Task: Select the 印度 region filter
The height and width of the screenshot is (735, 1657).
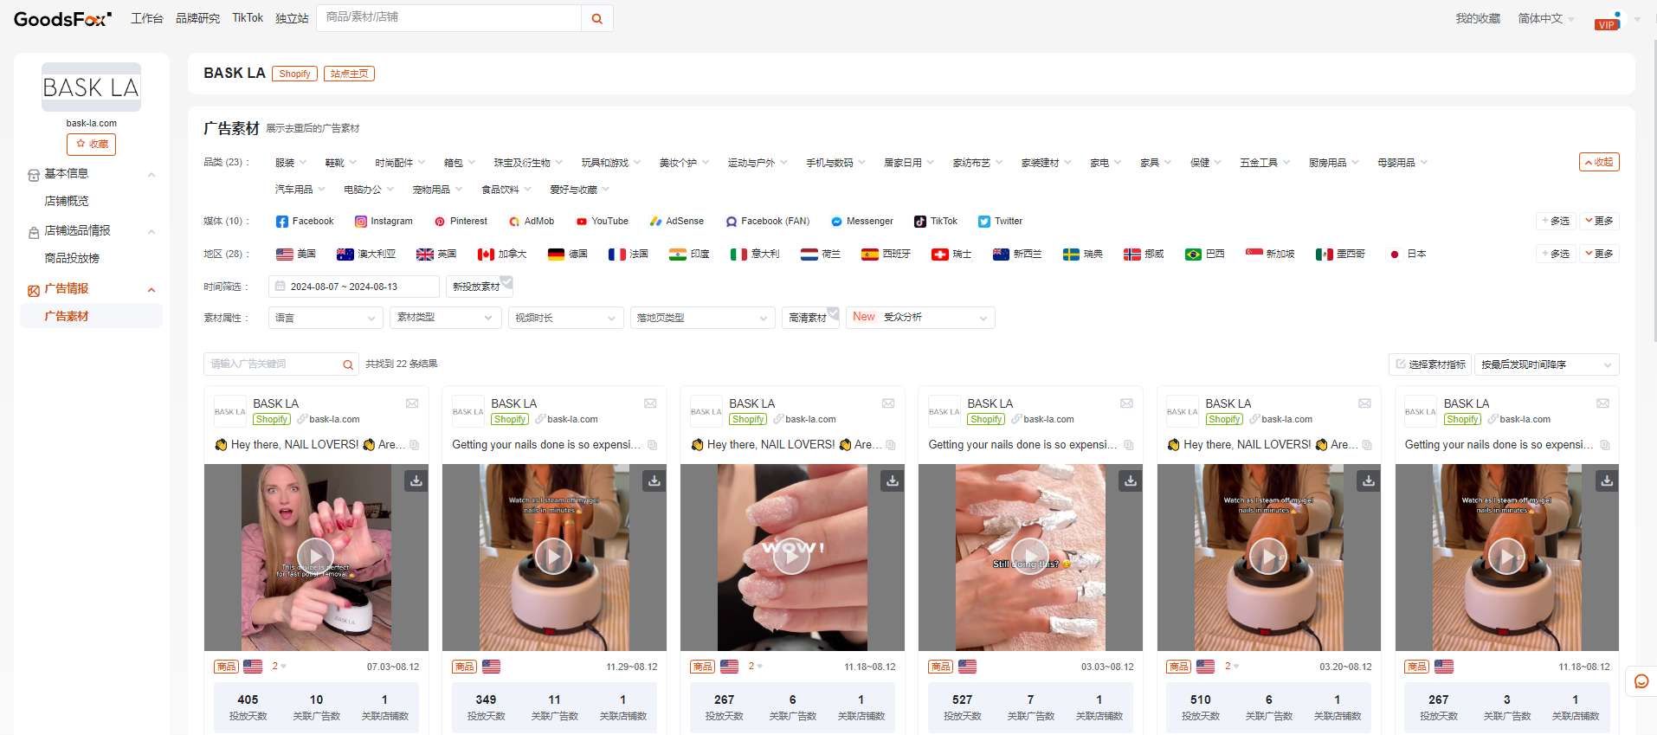Action: point(689,255)
